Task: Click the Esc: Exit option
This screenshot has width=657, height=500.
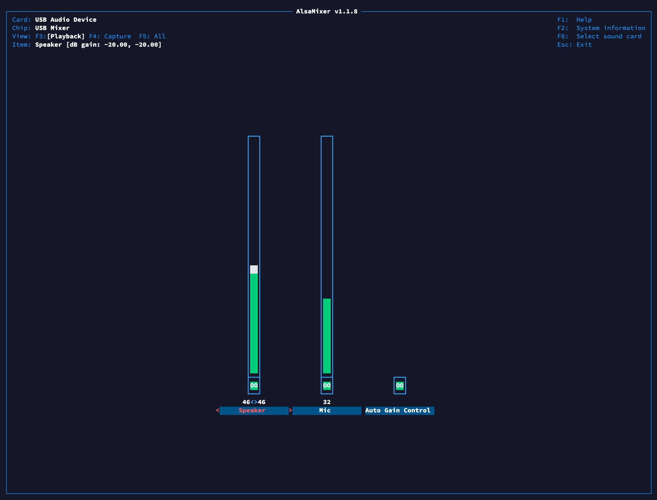Action: click(574, 44)
